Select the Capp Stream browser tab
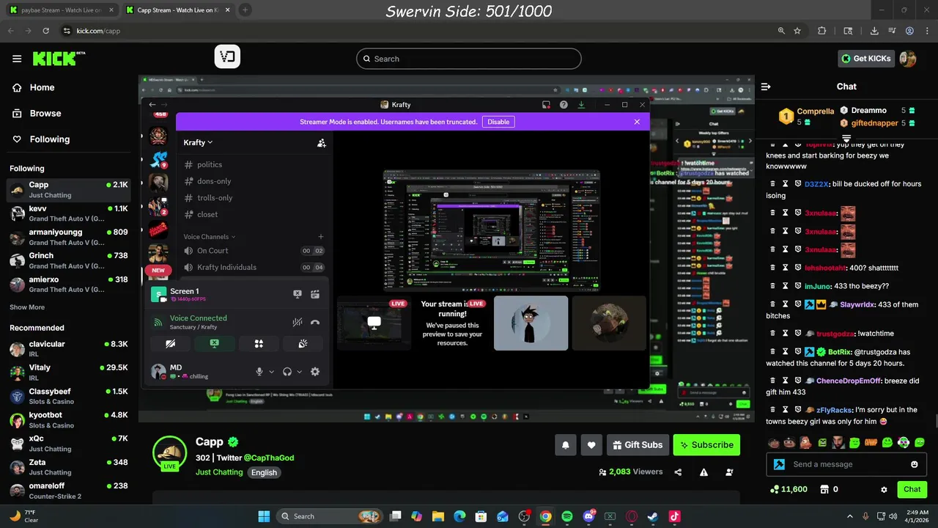This screenshot has height=528, width=938. click(178, 10)
